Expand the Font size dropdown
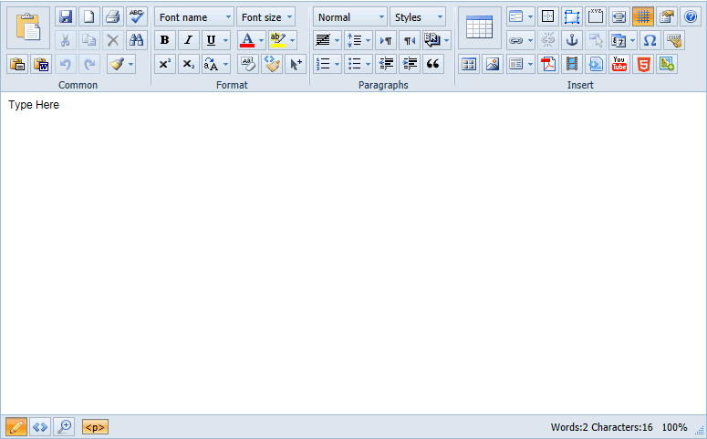 pos(265,17)
